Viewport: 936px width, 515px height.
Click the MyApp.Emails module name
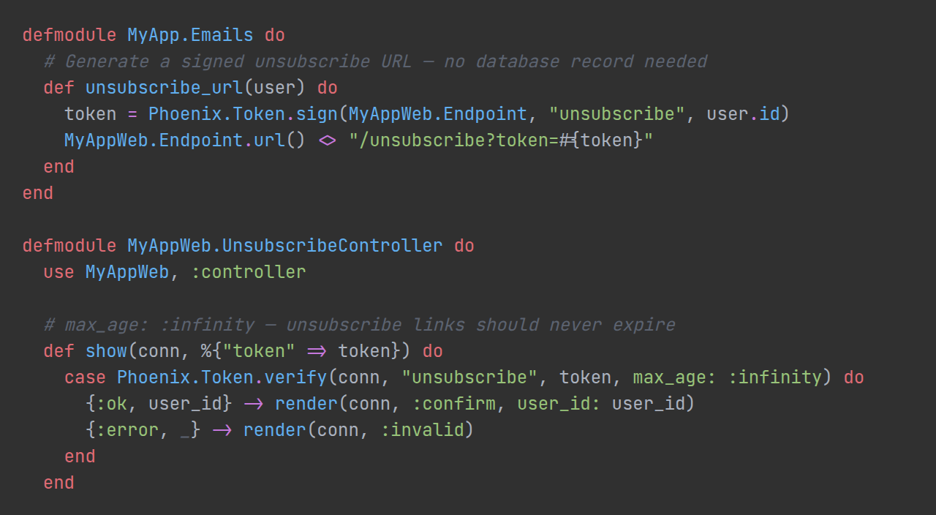pyautogui.click(x=190, y=35)
